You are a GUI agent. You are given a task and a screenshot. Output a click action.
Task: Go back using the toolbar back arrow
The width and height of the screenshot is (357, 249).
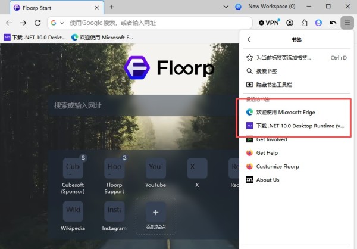click(9, 23)
